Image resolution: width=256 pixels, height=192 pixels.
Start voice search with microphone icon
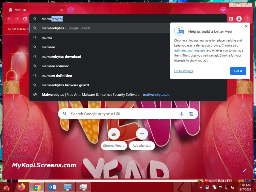(181, 114)
